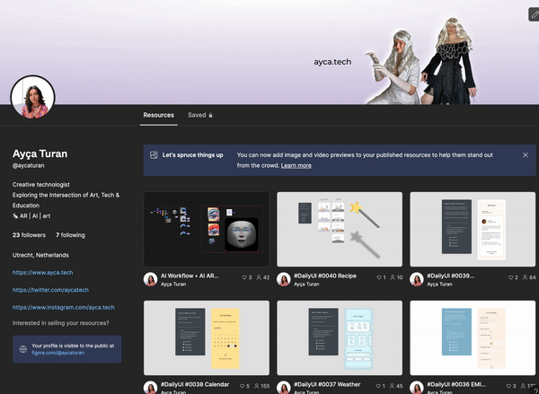The image size is (539, 394).
Task: Like #DailyUI #0037 Weather heart icon
Action: tap(379, 387)
